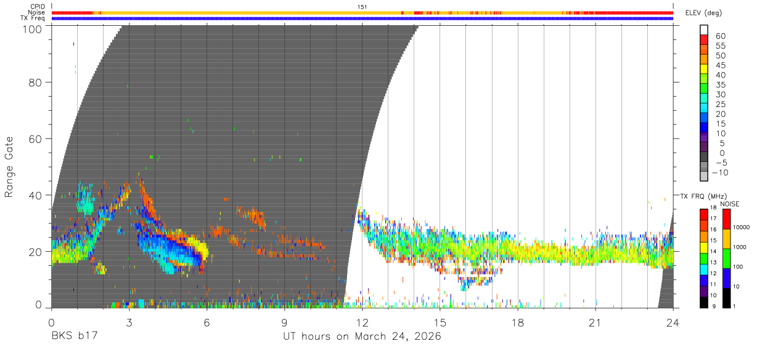Click the UT hour tick label 15
The height and width of the screenshot is (349, 757).
pos(440,322)
